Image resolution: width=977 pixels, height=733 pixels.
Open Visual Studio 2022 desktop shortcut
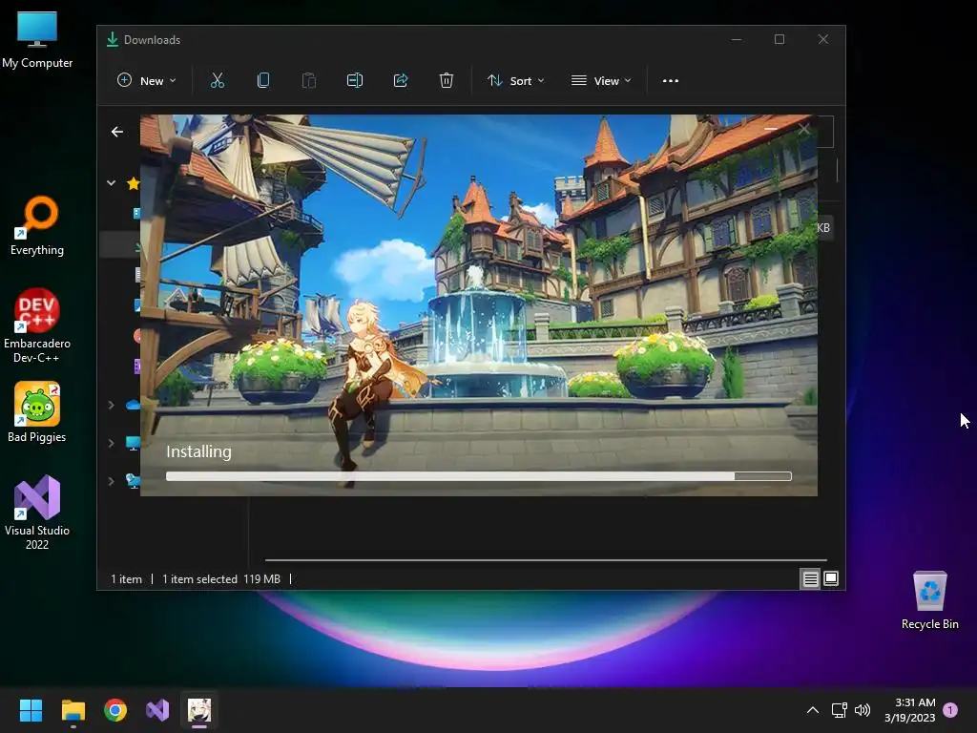(37, 513)
